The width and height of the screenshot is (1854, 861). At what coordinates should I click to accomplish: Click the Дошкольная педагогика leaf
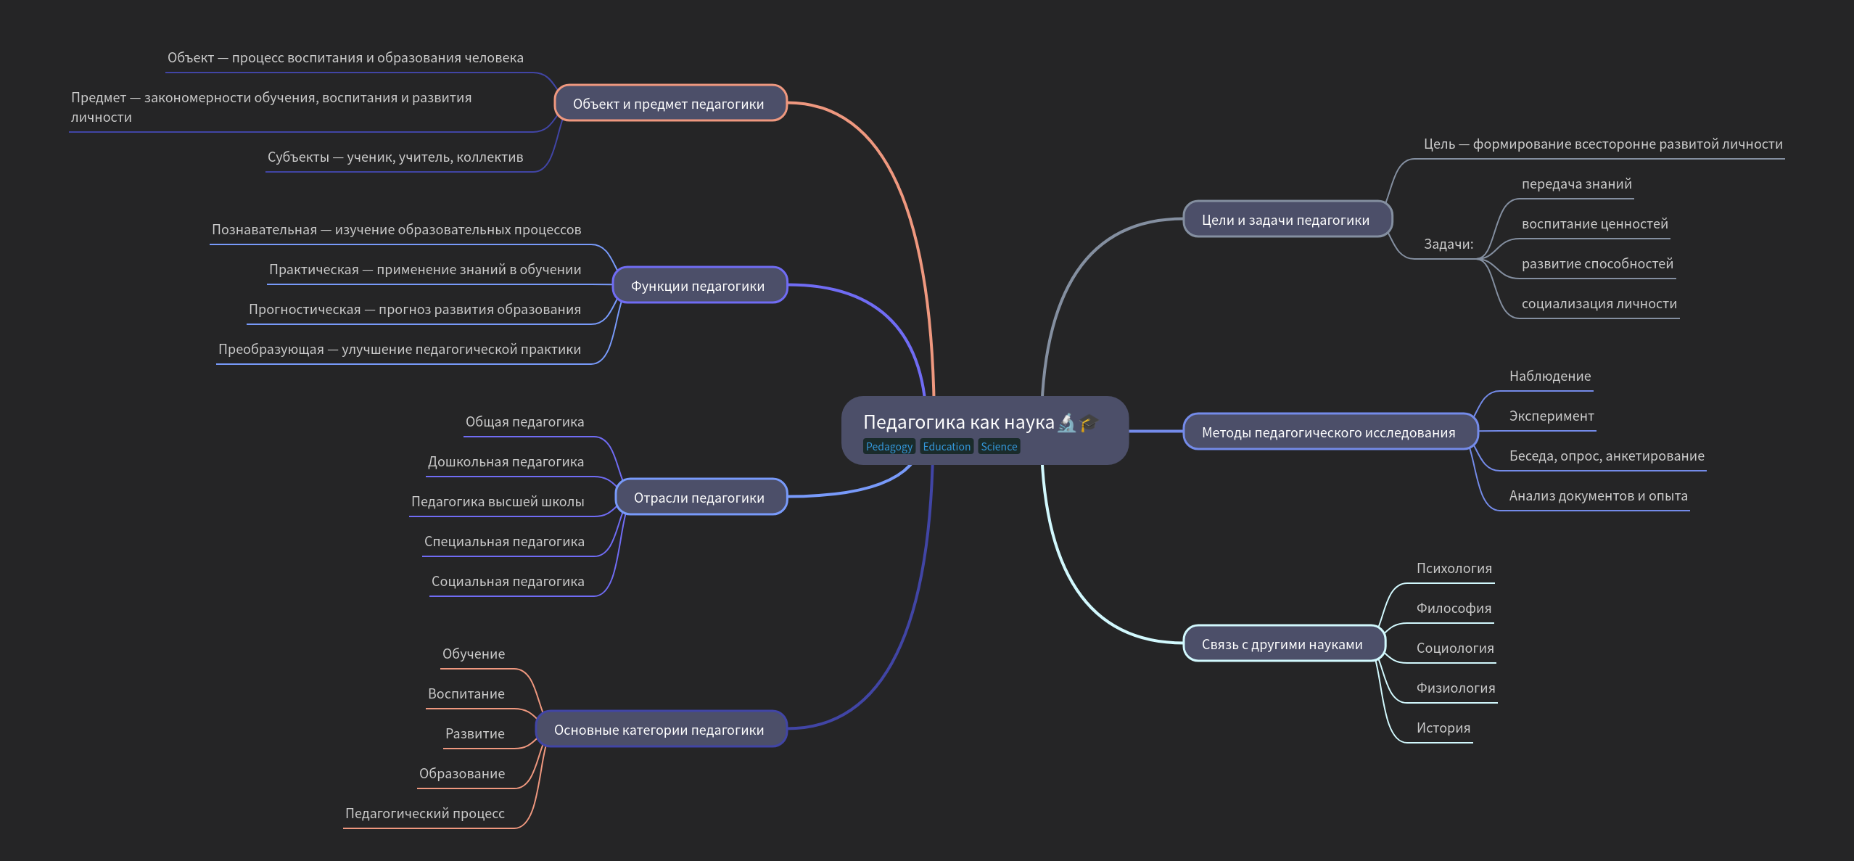point(505,462)
